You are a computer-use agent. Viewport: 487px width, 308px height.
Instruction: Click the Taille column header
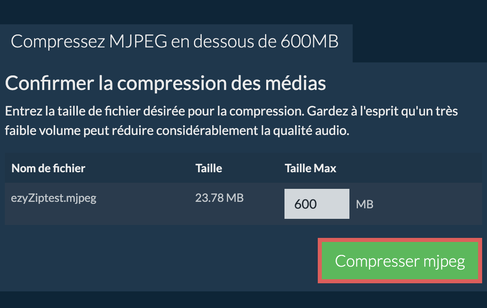pos(209,168)
